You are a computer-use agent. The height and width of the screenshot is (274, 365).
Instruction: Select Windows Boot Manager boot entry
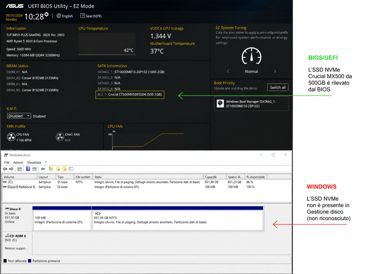[251, 104]
